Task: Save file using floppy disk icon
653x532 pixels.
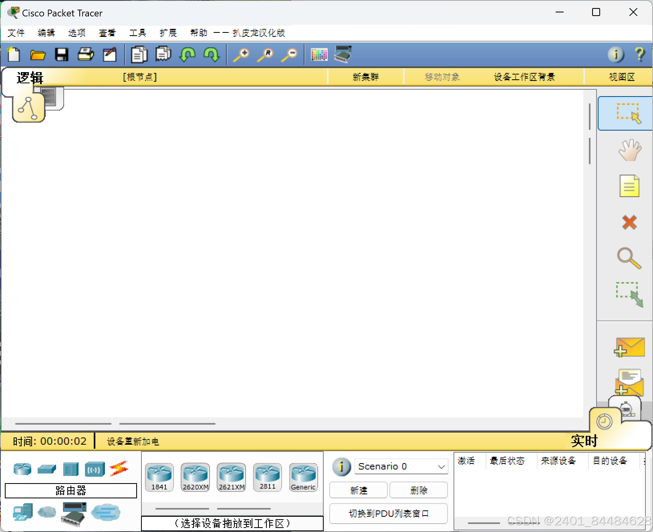Action: coord(62,54)
